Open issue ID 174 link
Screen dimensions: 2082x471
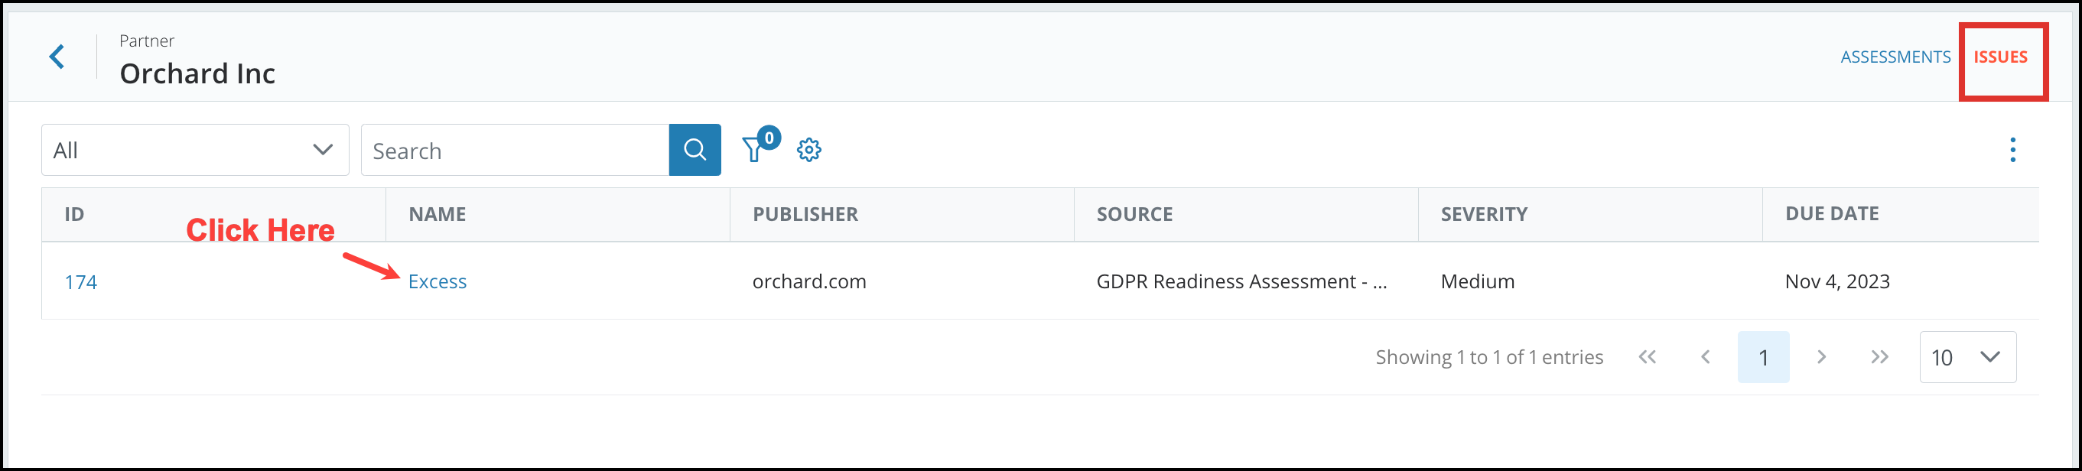[81, 282]
